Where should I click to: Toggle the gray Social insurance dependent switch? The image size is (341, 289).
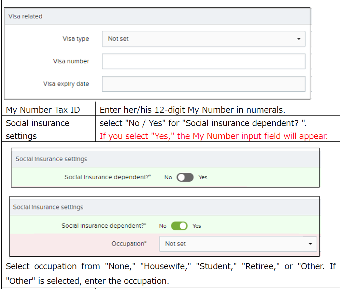(x=185, y=177)
